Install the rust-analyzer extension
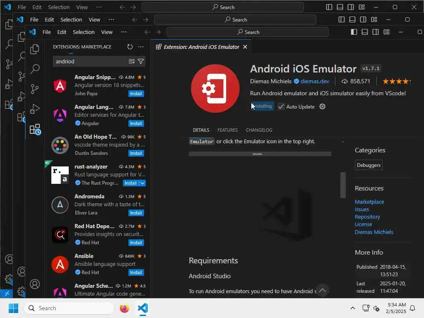Screen dimensions: 424x318 click(130, 183)
